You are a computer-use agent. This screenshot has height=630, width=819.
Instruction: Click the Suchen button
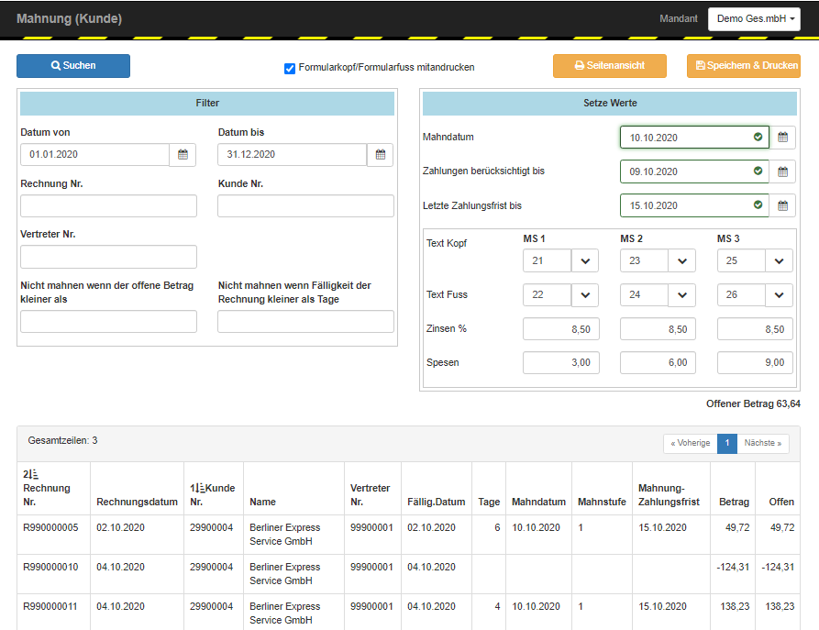pos(73,66)
